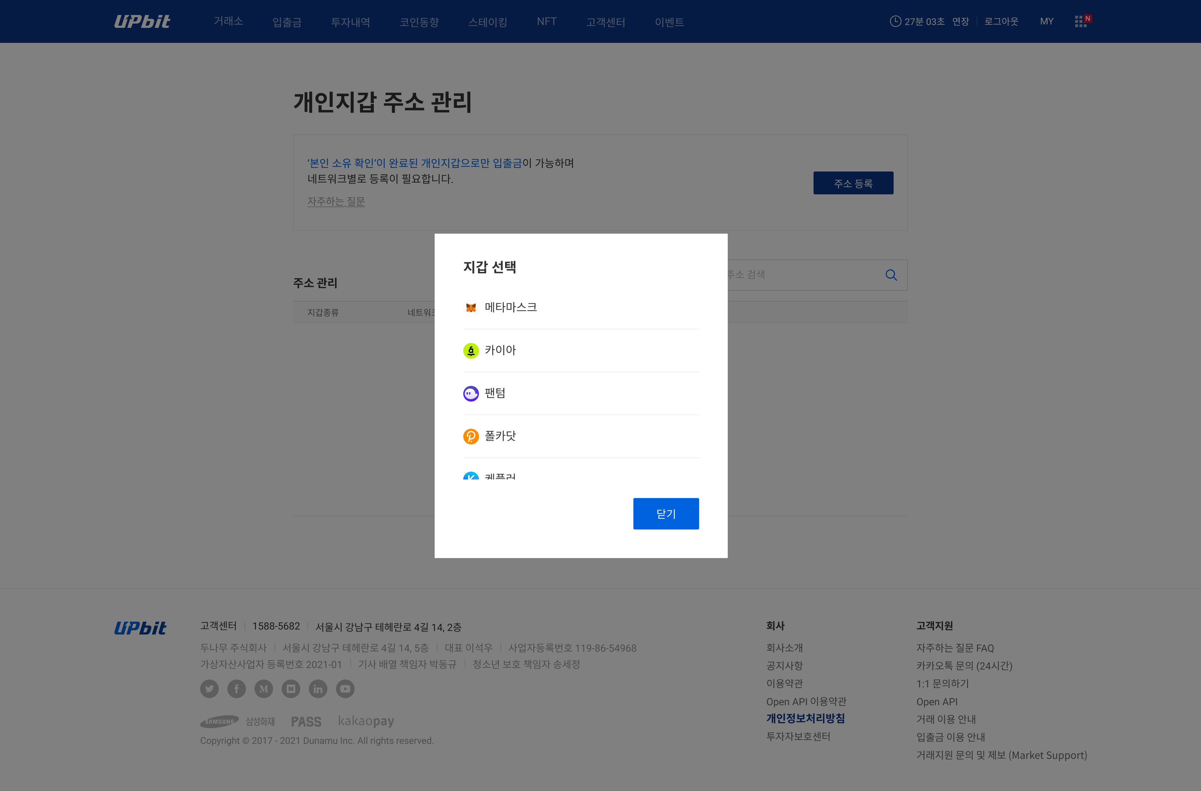1201x791 pixels.
Task: Click the Upbit logo in header
Action: 142,21
